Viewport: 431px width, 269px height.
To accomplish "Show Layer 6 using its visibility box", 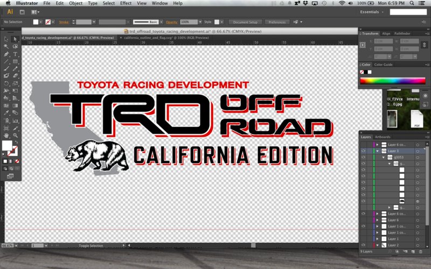I will [363, 220].
